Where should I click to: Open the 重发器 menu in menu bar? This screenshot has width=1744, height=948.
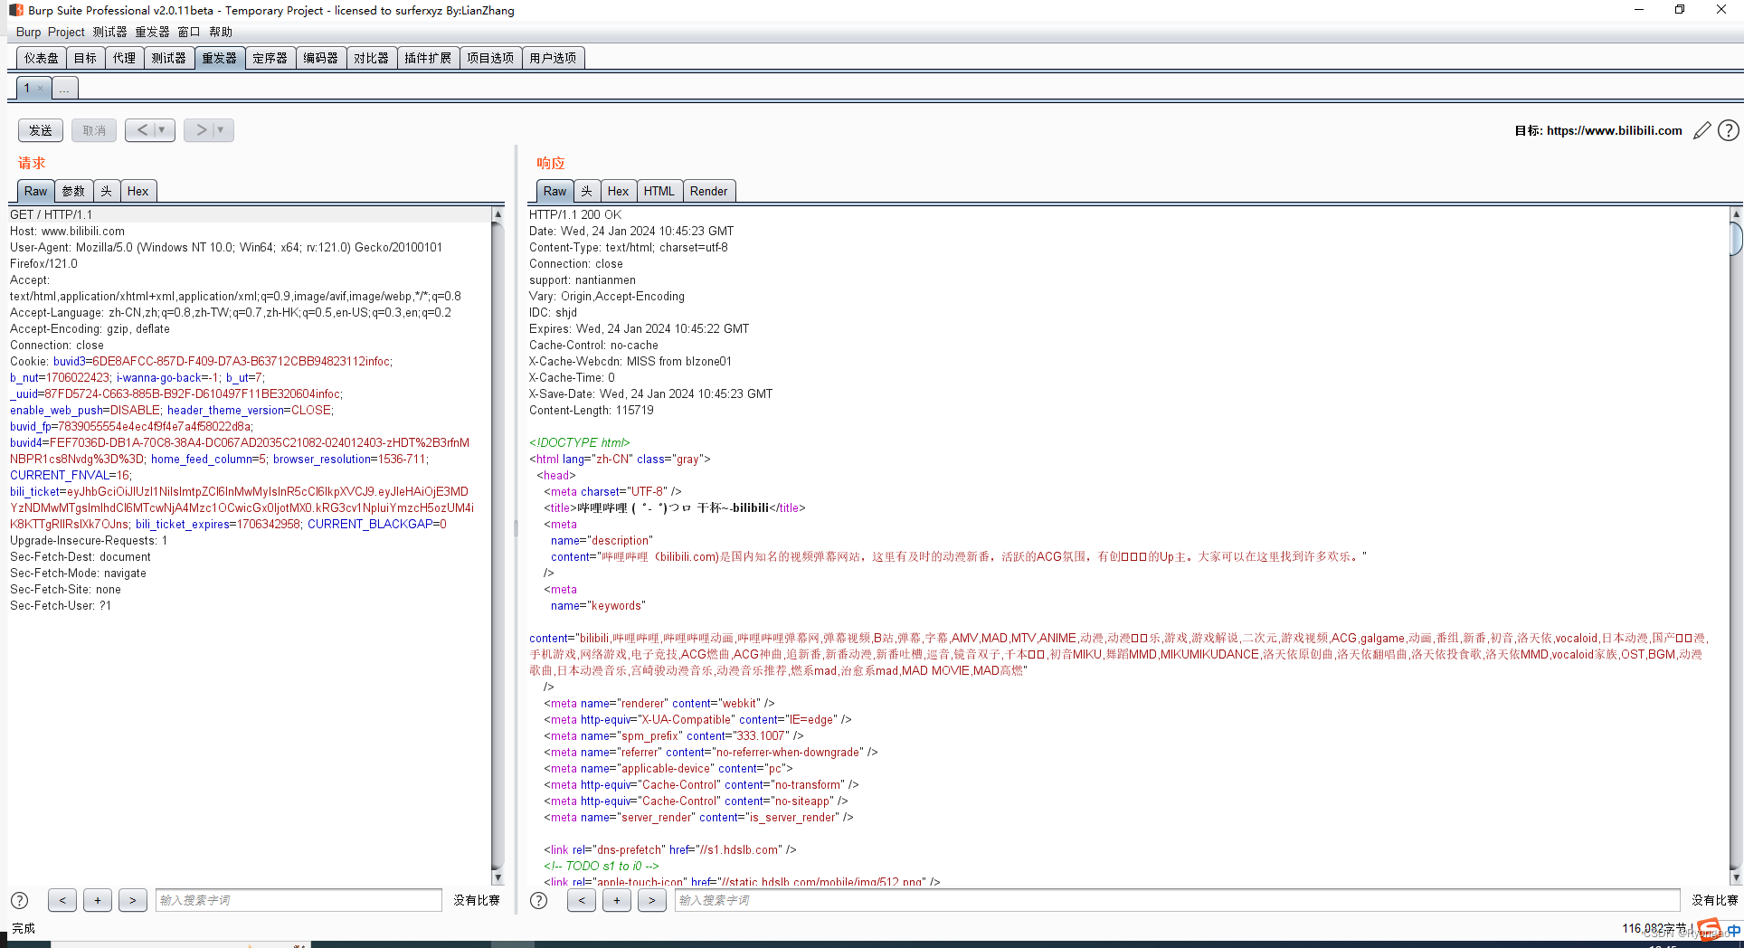click(152, 32)
